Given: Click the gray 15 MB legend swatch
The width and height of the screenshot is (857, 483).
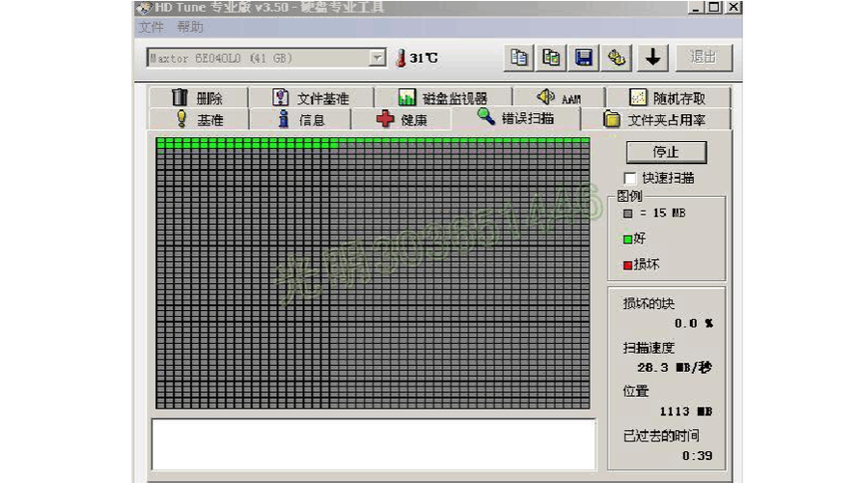Looking at the screenshot, I should (x=627, y=213).
